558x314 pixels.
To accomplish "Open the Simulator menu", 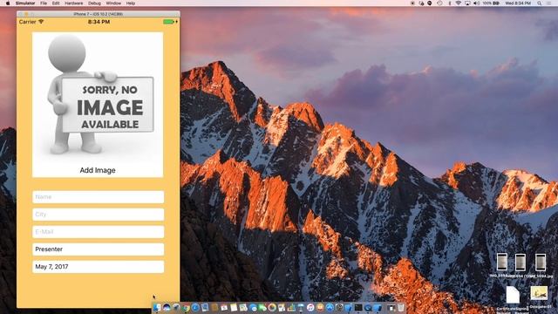I will pos(25,3).
